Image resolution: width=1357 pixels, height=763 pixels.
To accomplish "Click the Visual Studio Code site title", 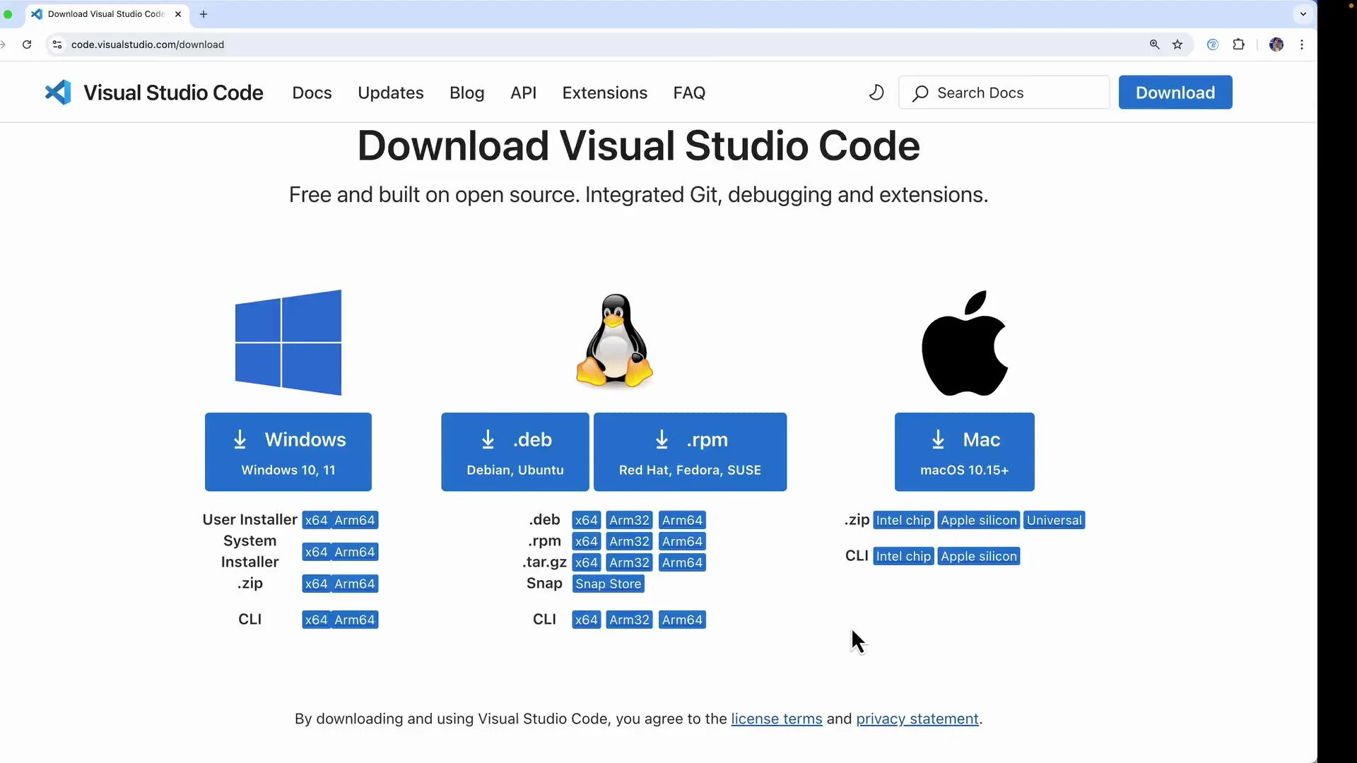I will [x=173, y=93].
